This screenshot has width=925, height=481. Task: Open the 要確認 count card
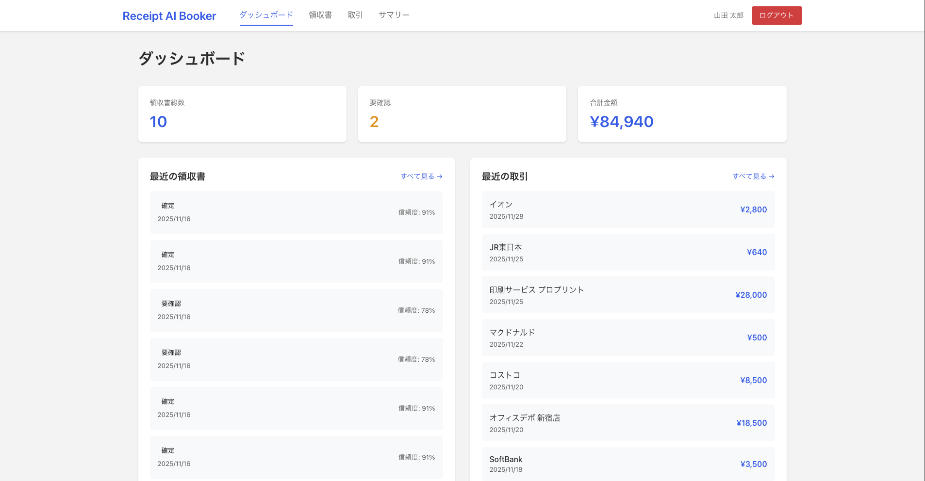[x=462, y=113]
